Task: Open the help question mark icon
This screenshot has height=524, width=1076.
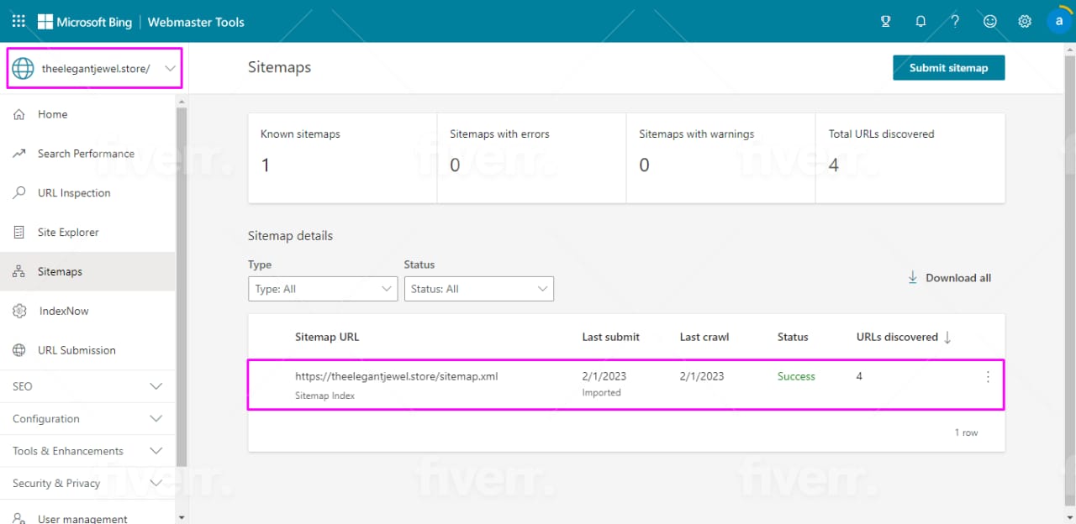Action: pyautogui.click(x=955, y=22)
